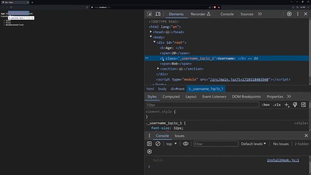Click Mediterranean Food list item on page

15,25
